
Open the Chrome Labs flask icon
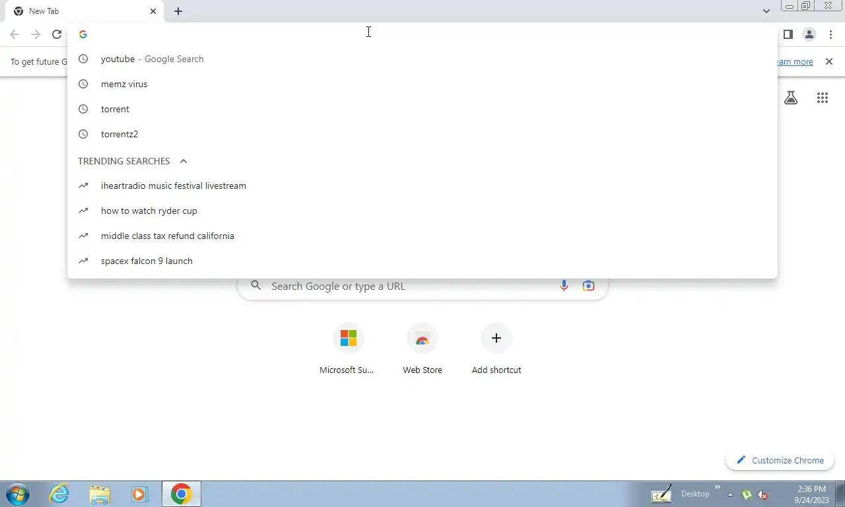791,98
